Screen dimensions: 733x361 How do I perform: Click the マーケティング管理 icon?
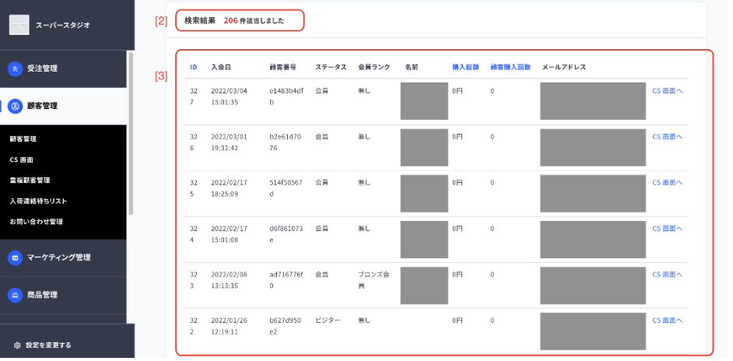[x=15, y=258]
